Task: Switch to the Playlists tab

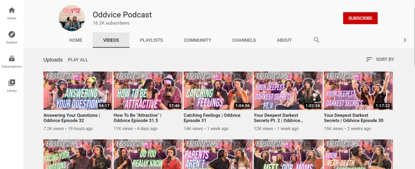Action: click(151, 40)
